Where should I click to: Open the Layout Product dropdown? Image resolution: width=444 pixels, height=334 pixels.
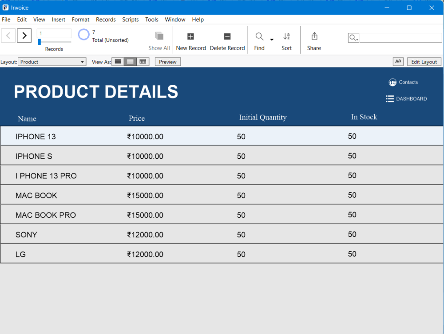point(52,62)
